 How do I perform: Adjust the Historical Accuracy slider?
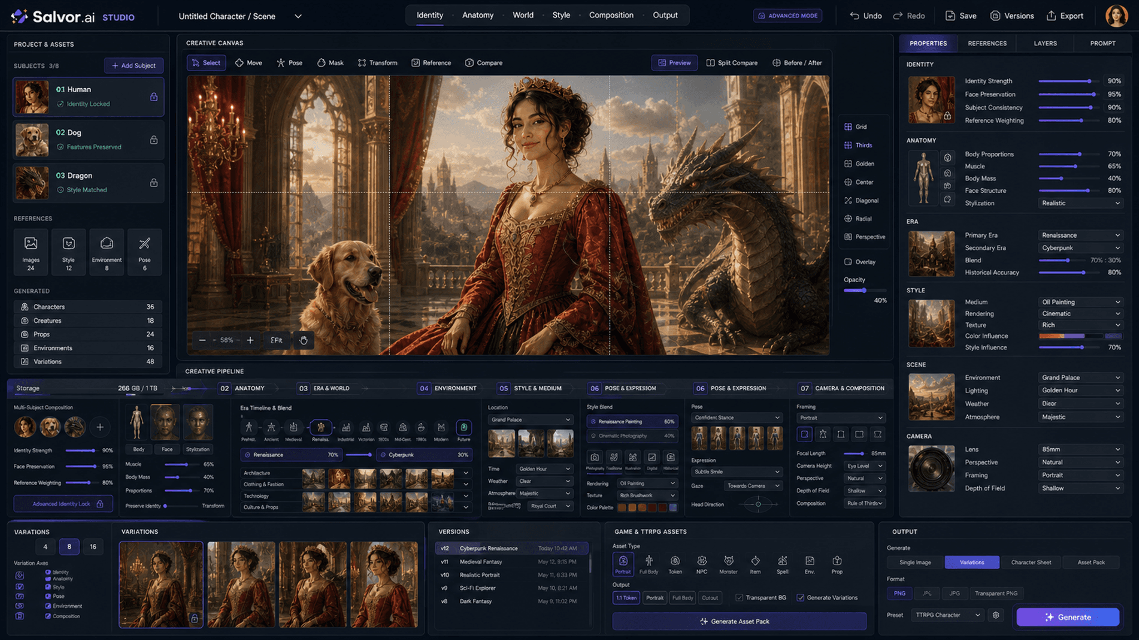1068,273
